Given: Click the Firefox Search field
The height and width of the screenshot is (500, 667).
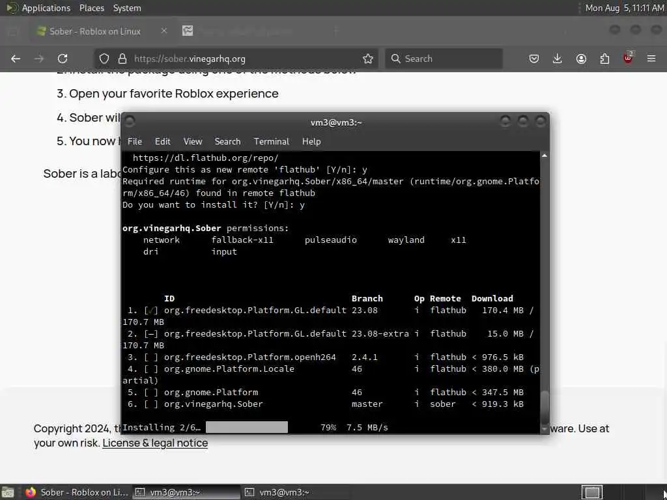Looking at the screenshot, I should pos(444,59).
